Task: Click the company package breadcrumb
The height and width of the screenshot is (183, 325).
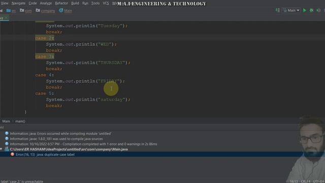Action: tap(48, 11)
